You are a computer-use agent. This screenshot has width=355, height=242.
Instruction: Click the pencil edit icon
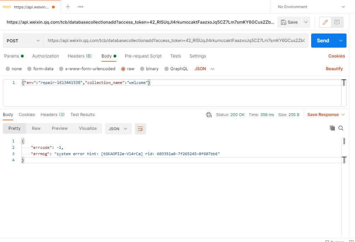click(x=325, y=22)
